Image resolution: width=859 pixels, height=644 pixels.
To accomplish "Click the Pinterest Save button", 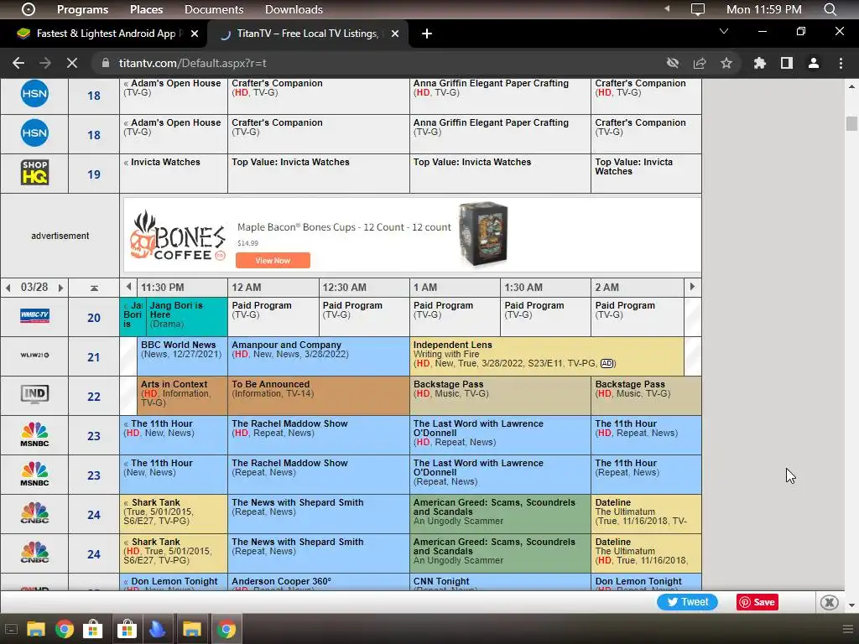I will [x=757, y=602].
